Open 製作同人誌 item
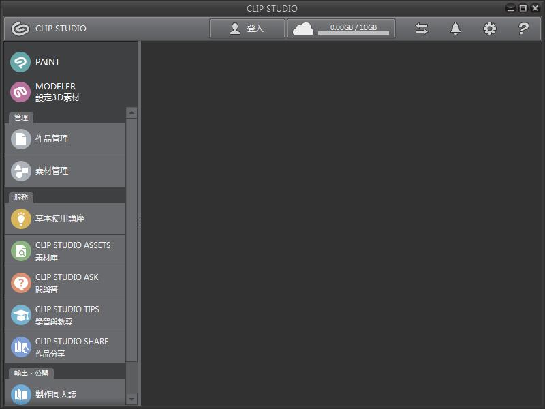 [65, 393]
